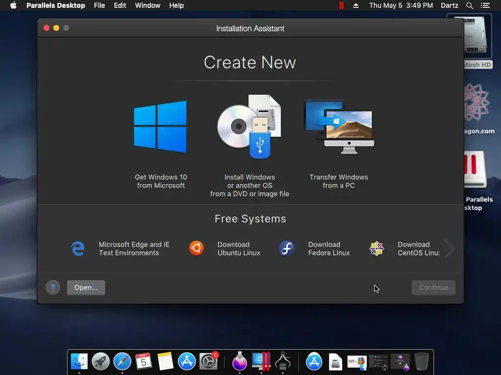
Task: Select the Parallels Desktop disk on desktop
Action: 476,169
